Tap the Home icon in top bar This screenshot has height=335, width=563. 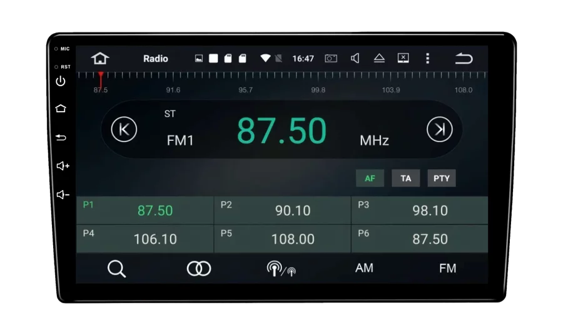point(100,59)
